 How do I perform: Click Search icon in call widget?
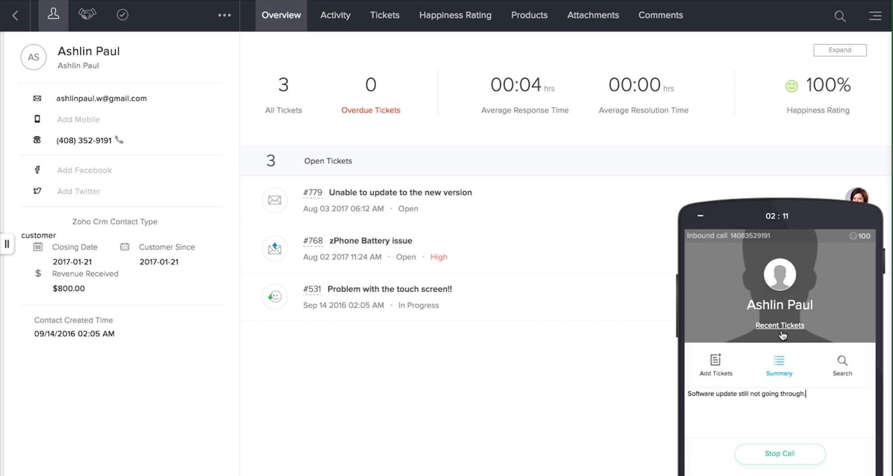point(842,365)
